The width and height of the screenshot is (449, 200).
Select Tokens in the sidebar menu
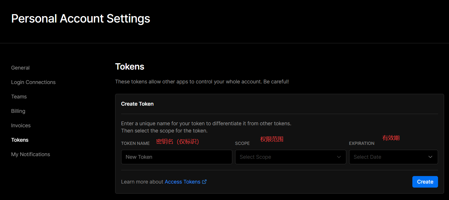(20, 140)
